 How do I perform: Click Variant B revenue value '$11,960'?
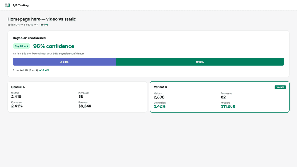[228, 106]
